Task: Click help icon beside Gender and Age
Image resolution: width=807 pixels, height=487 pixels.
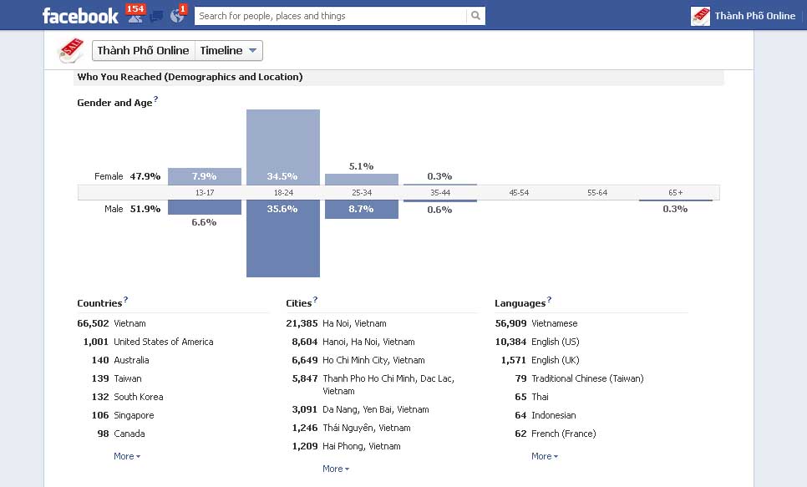Action: coord(156,99)
